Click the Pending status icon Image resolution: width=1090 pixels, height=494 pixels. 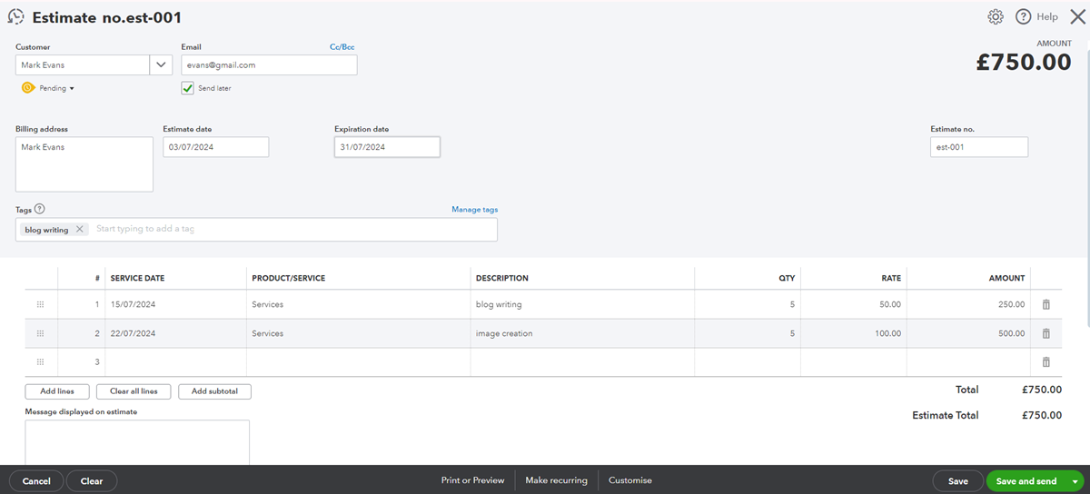(28, 88)
